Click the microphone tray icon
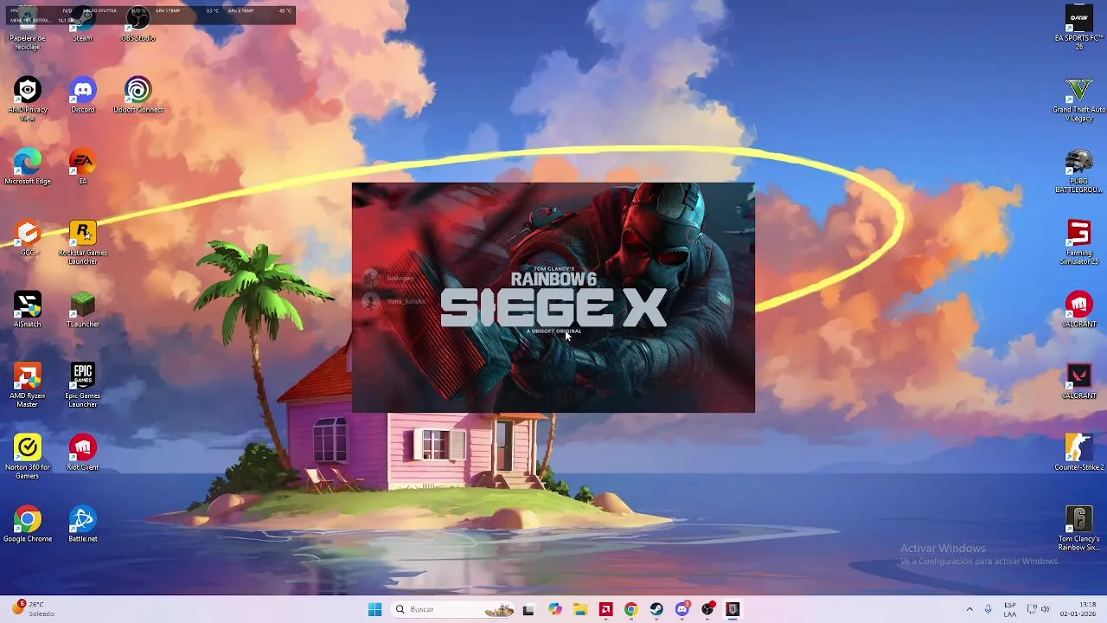The image size is (1107, 623). pyautogui.click(x=989, y=609)
